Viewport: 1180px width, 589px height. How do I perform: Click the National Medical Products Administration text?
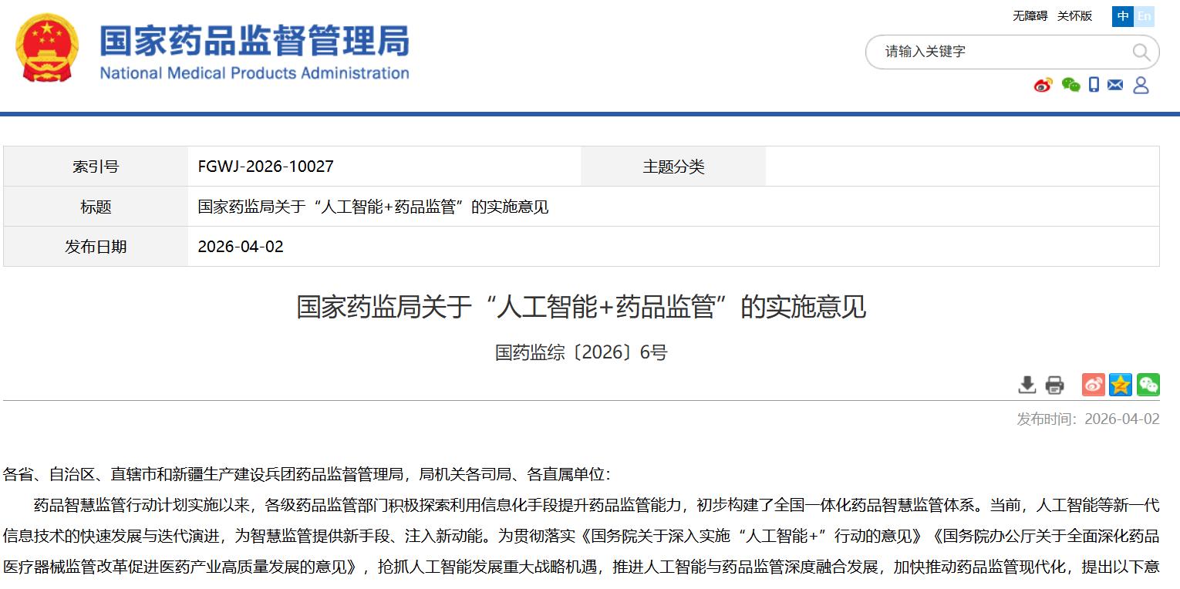click(x=254, y=73)
